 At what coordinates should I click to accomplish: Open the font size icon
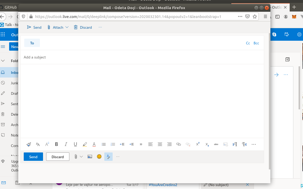pyautogui.click(x=47, y=144)
